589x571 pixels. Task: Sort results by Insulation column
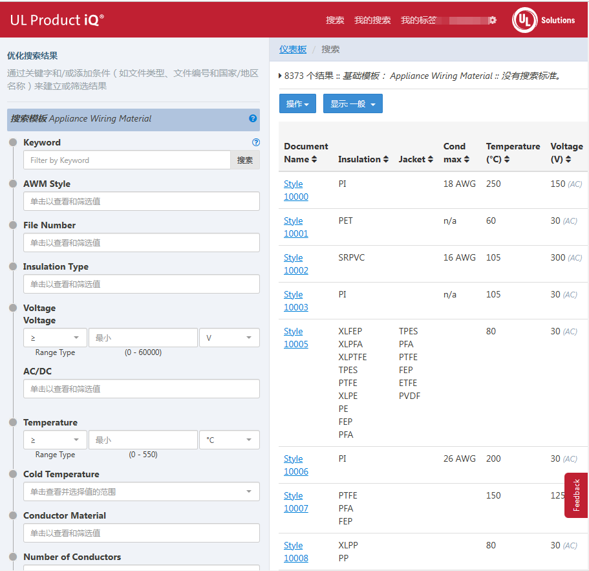point(385,159)
